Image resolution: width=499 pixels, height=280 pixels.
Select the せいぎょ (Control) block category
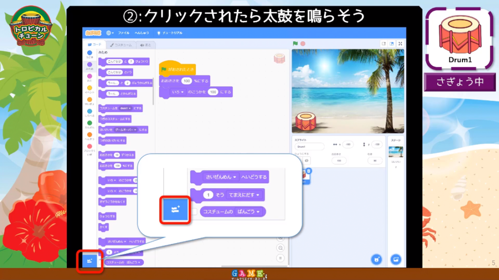tap(90, 101)
